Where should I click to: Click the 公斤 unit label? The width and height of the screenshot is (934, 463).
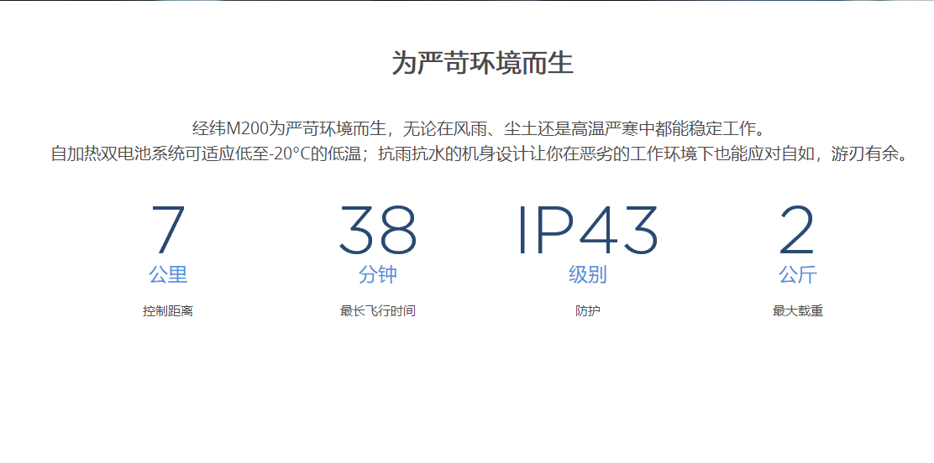(x=798, y=274)
